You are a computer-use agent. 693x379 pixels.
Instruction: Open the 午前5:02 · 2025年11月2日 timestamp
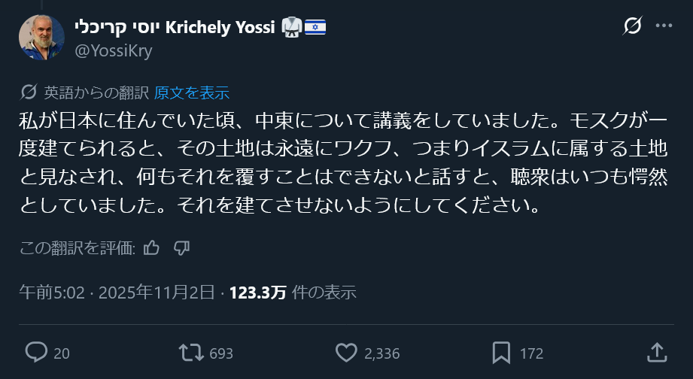pos(117,292)
